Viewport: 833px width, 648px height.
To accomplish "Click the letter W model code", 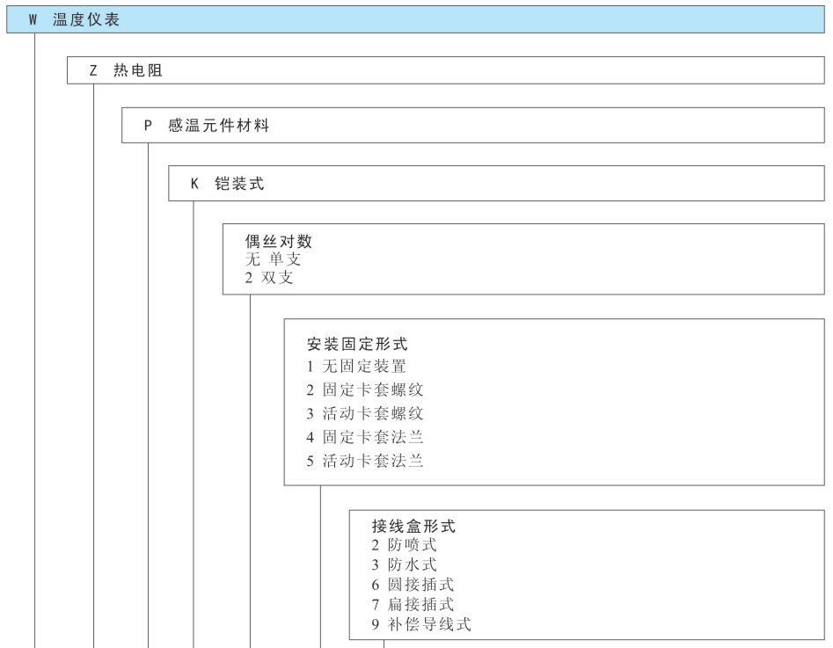I will click(x=33, y=20).
